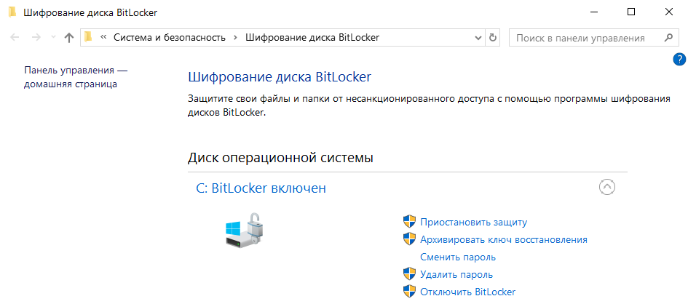The width and height of the screenshot is (688, 304).
Task: Click the refresh icon in address bar
Action: click(x=492, y=38)
